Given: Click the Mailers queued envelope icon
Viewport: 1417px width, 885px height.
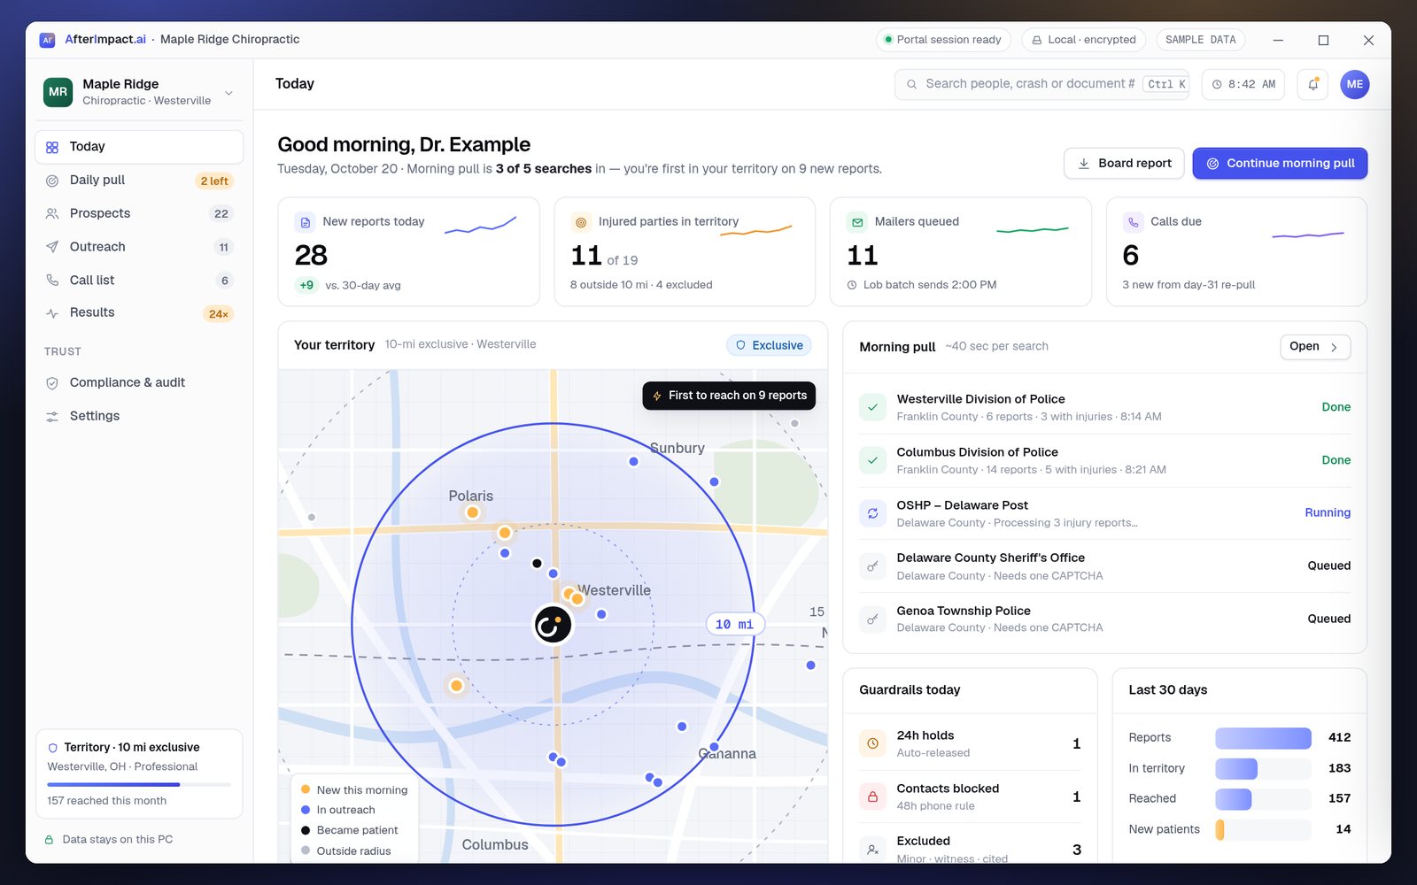Looking at the screenshot, I should tap(856, 222).
